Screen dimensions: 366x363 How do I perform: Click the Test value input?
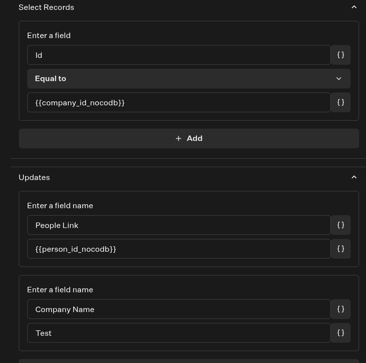pos(179,333)
